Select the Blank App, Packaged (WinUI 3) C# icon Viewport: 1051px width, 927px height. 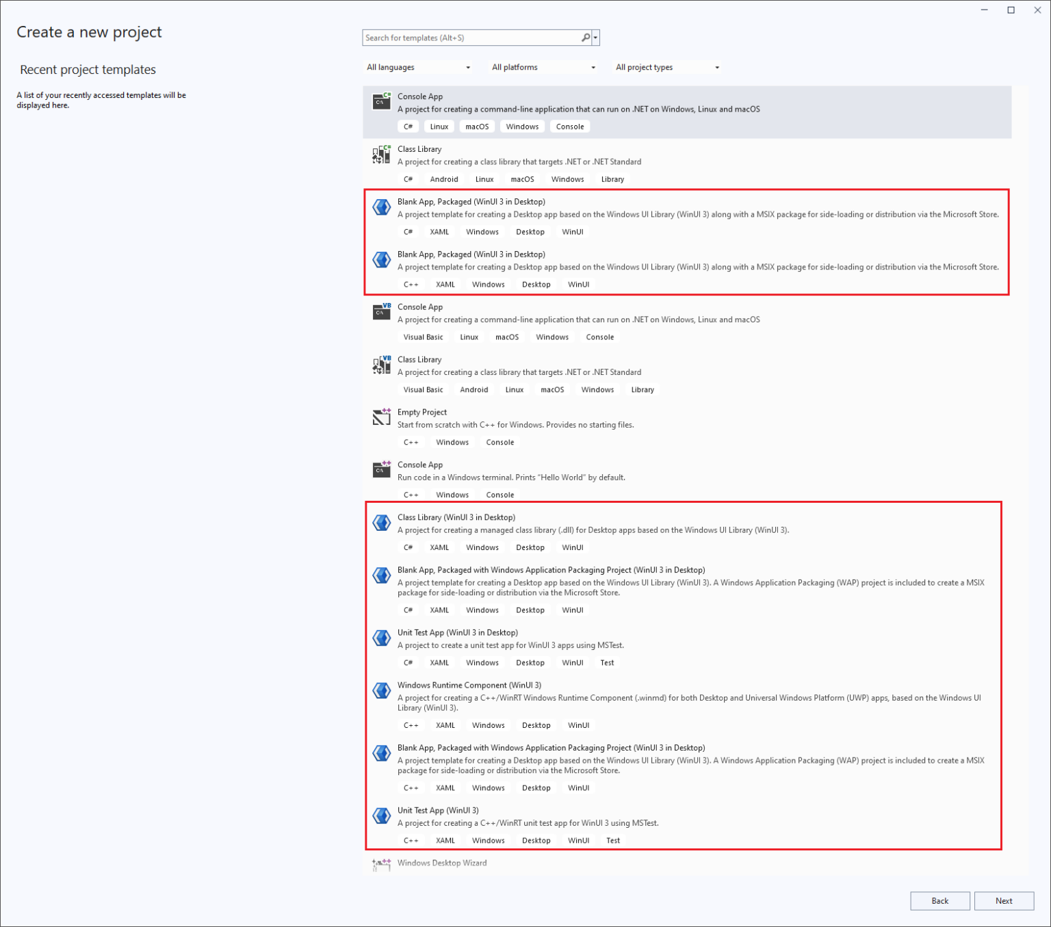pyautogui.click(x=381, y=207)
